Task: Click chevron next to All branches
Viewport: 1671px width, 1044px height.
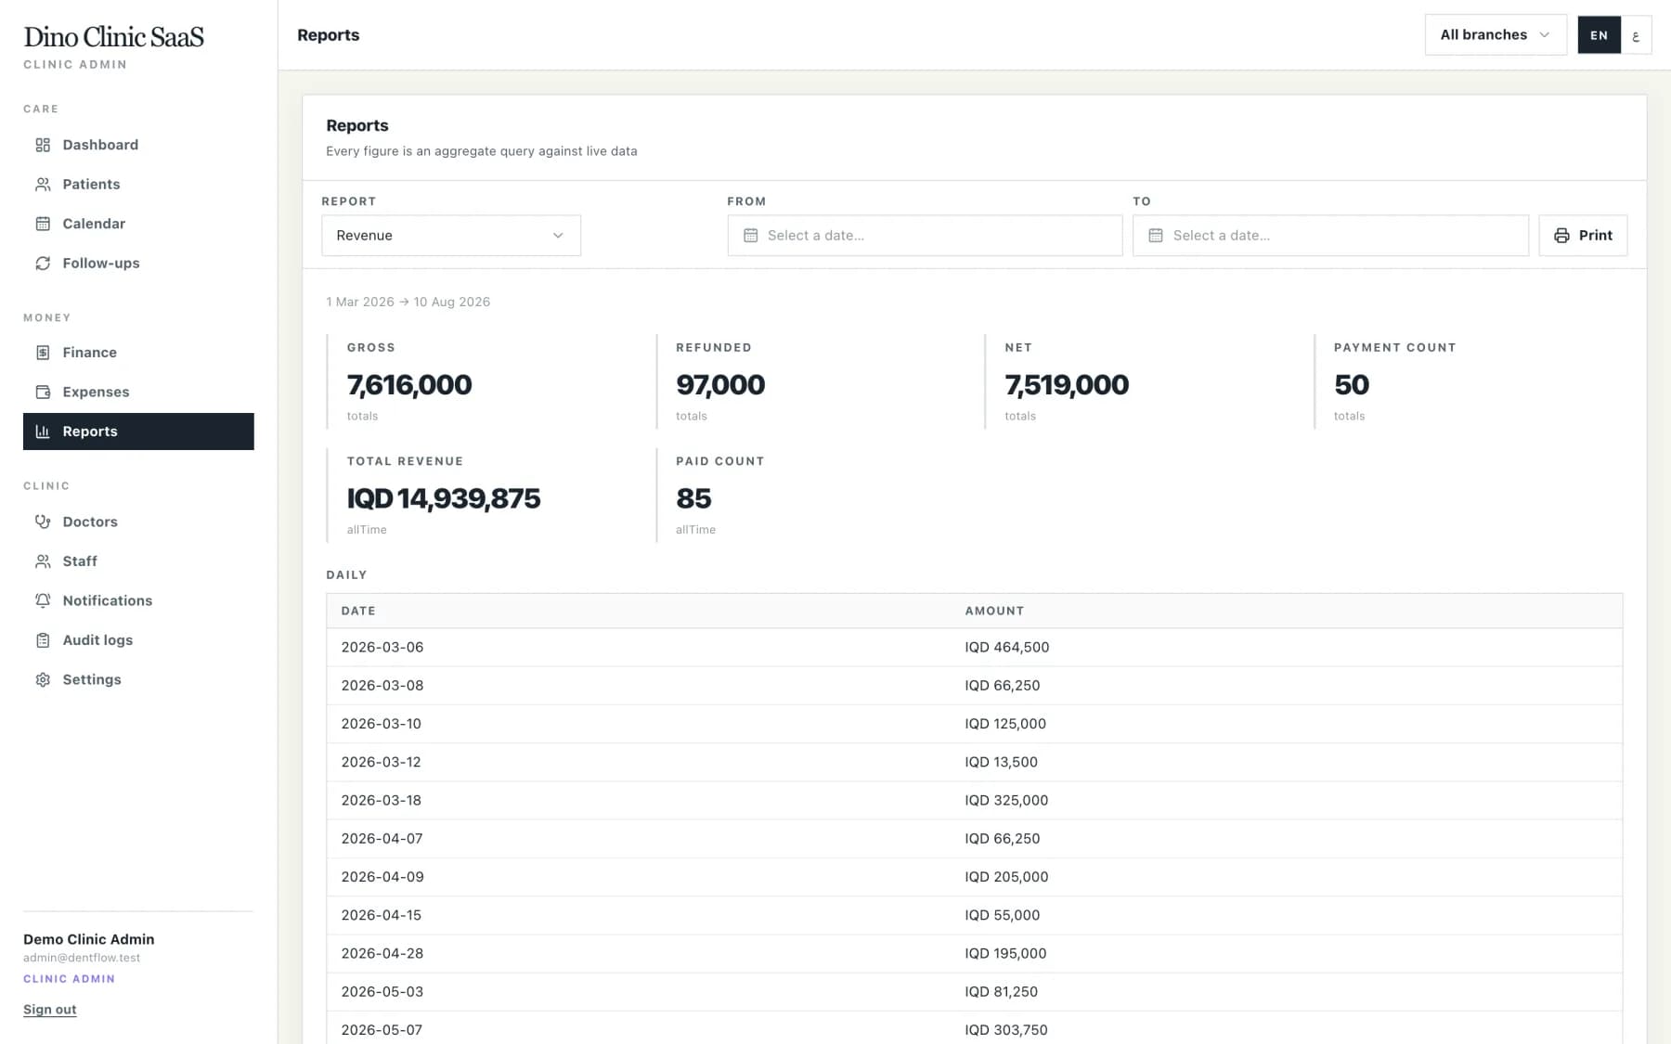Action: [x=1545, y=34]
